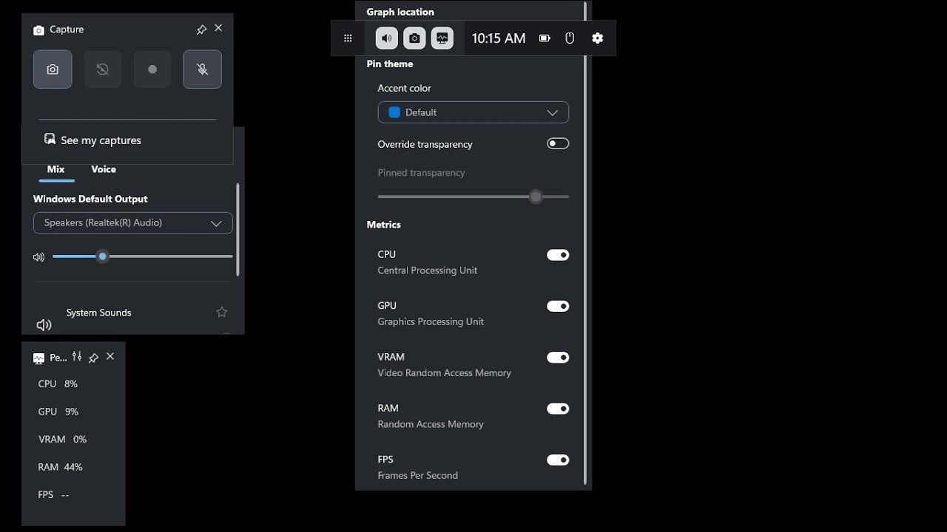Toggle the Performance widget in Game Bar

pyautogui.click(x=442, y=38)
